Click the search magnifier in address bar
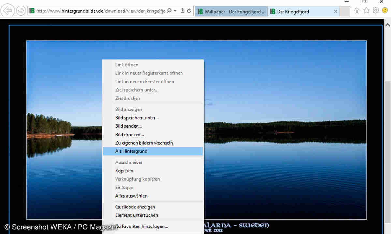This screenshot has height=234, width=391. [x=169, y=11]
